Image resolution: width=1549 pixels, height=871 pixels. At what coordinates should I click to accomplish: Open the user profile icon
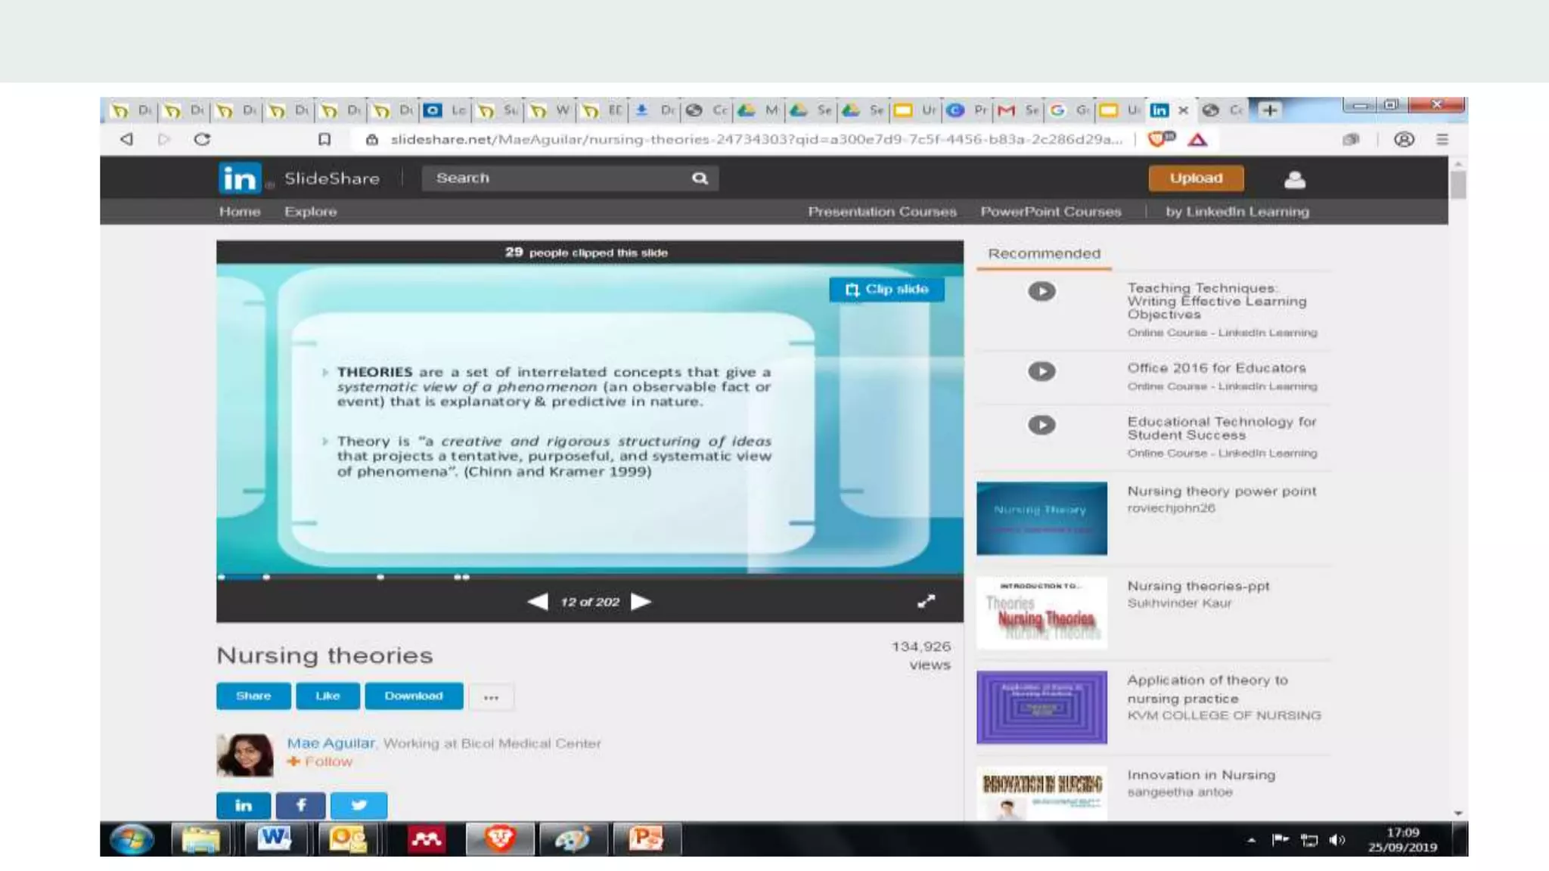pos(1294,179)
